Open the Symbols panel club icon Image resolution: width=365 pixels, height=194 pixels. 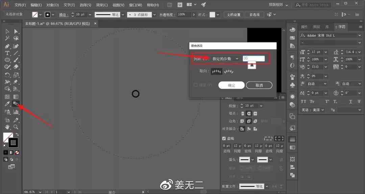coord(292,85)
